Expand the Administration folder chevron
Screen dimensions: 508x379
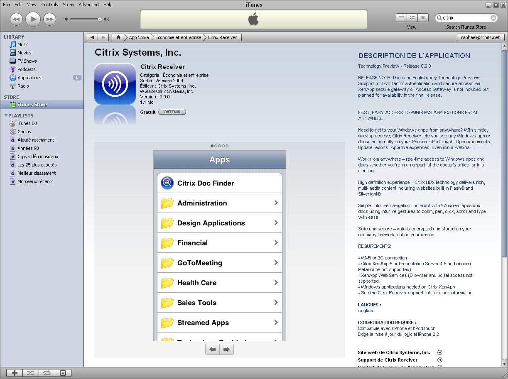[276, 203]
